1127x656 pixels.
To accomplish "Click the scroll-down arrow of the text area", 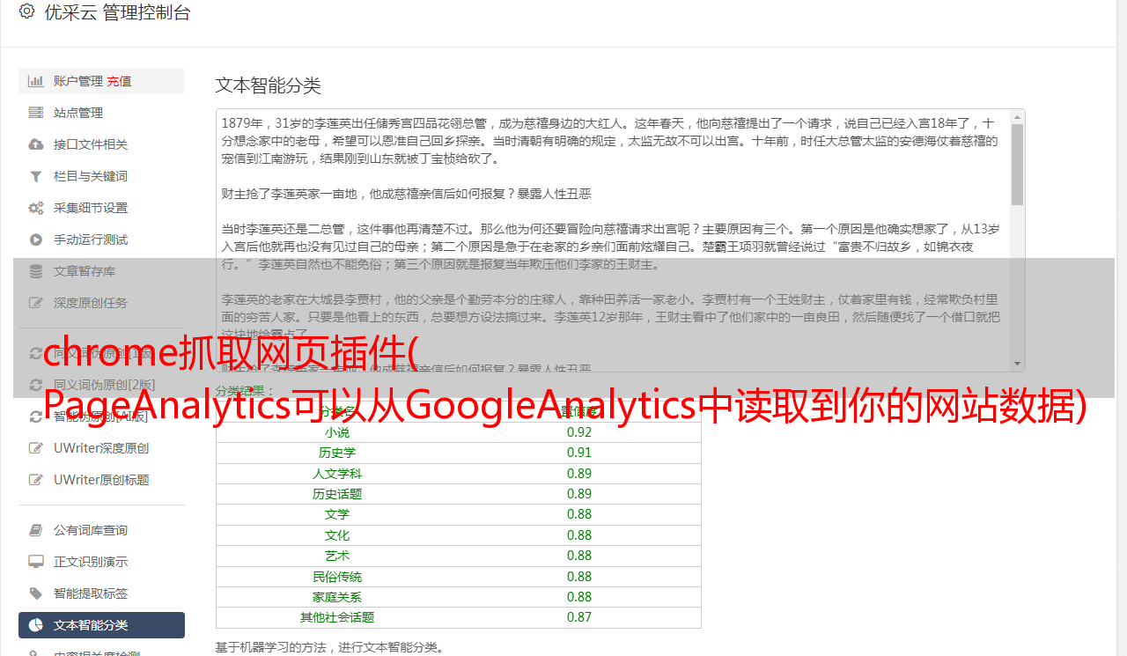I will 1017,364.
